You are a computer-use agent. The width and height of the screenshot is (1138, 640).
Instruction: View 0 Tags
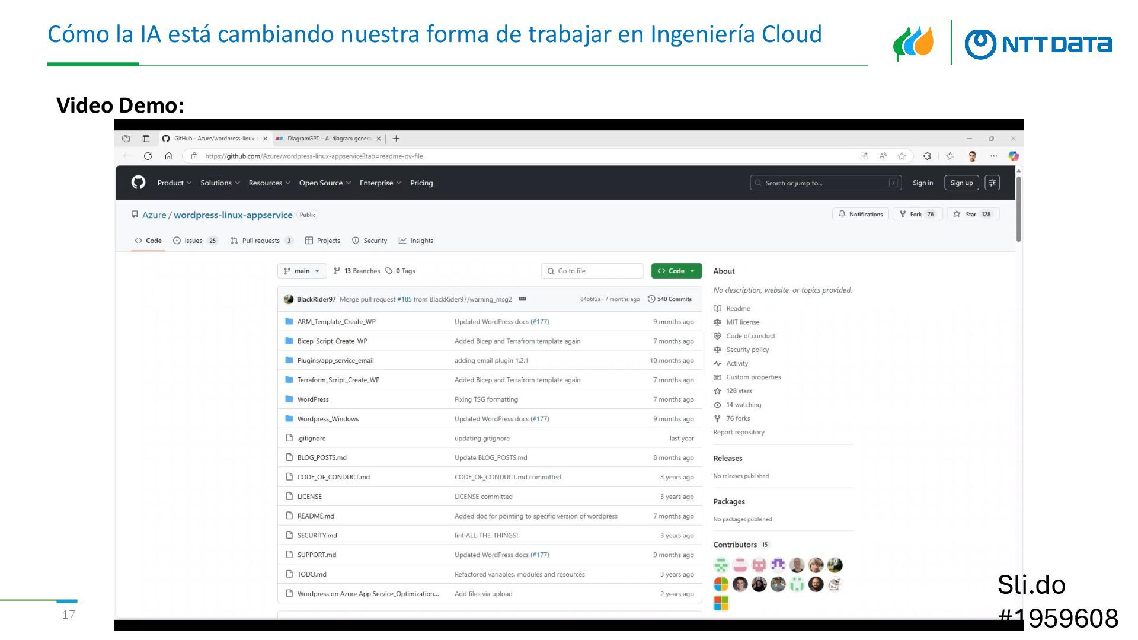400,271
